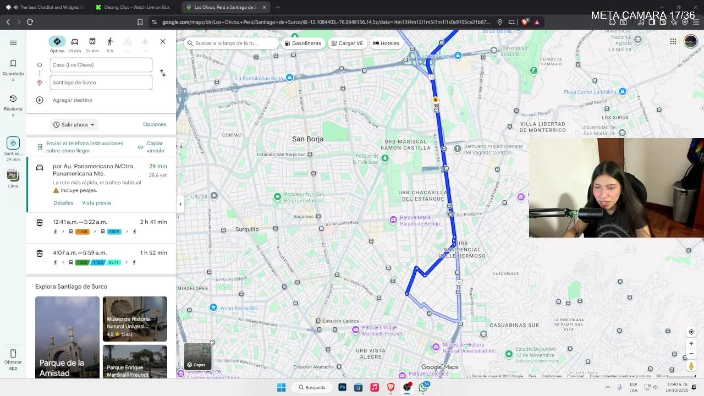
Task: Zoom out on the map
Action: tap(691, 354)
